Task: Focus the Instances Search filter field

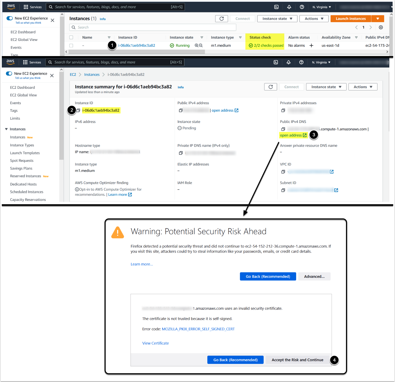Action: coord(153,27)
